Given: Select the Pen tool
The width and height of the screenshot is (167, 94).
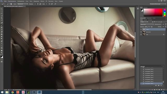Looking at the screenshot, I should [2, 41].
